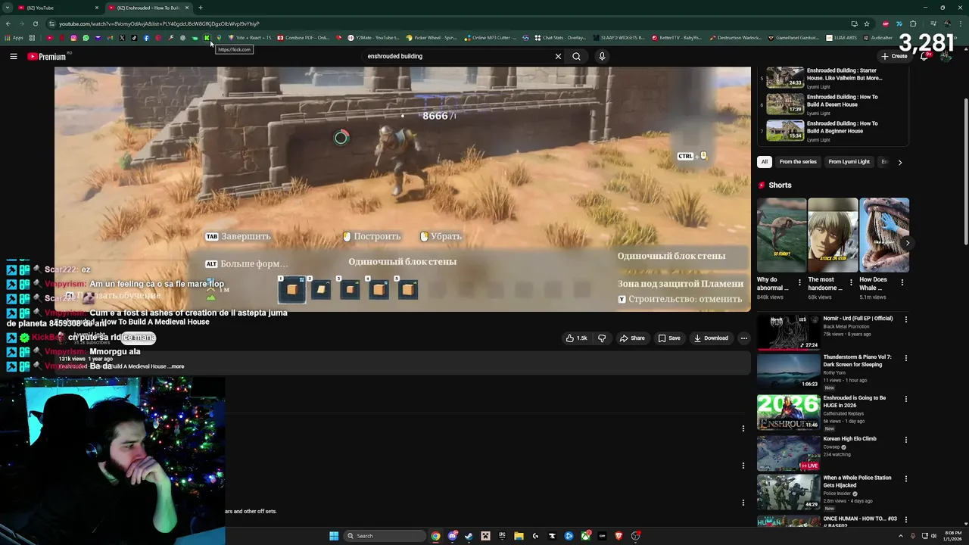Open options for Police Station Hijacked video
Viewport: 969px width, 545px height.
click(905, 479)
